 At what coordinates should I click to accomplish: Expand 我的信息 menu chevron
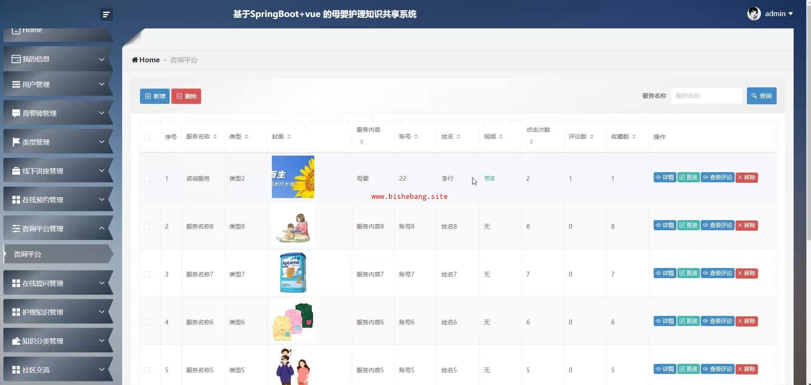point(102,59)
